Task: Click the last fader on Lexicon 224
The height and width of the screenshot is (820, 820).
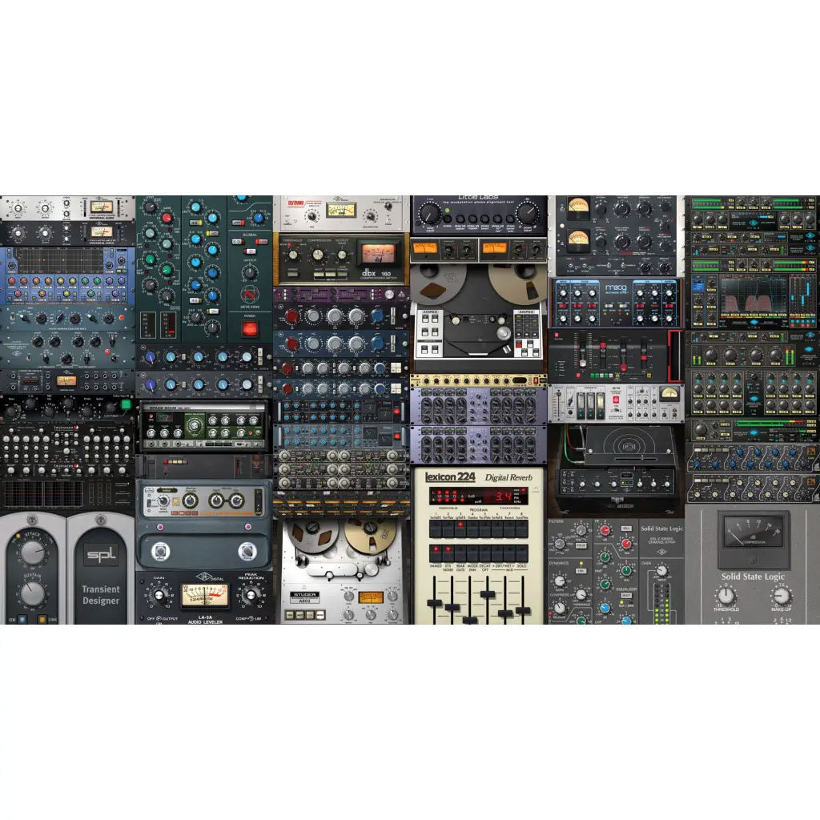Action: click(x=523, y=610)
